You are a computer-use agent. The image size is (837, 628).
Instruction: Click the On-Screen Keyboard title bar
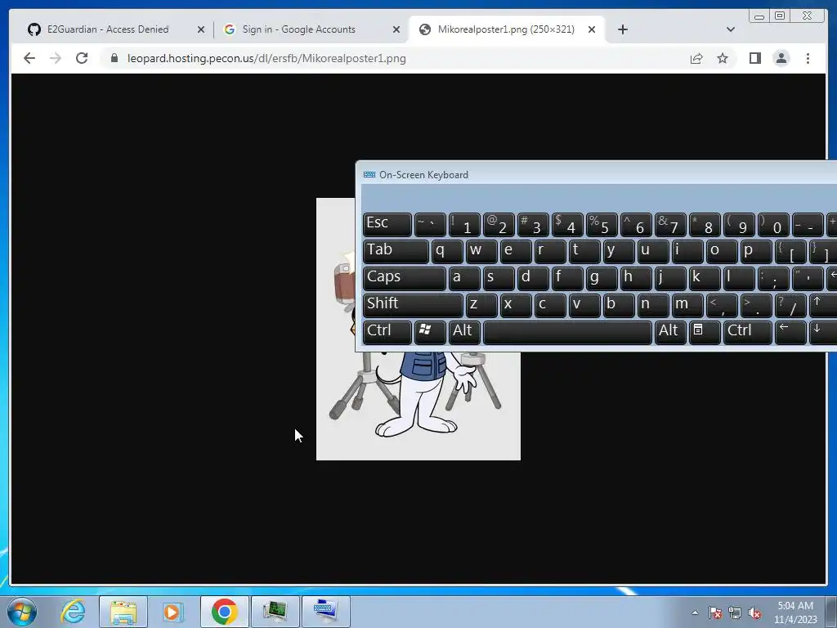tap(596, 175)
